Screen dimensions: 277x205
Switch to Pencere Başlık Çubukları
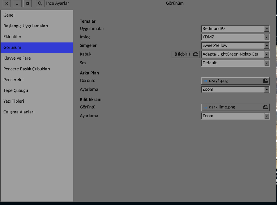pyautogui.click(x=37, y=69)
